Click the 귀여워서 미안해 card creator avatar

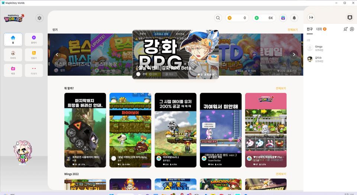(204, 158)
